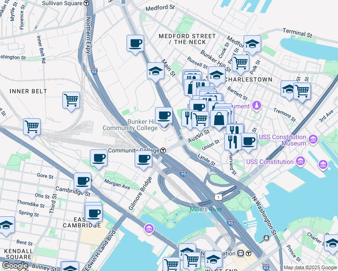Click the Bunker Hill Monument pin
The width and height of the screenshot is (338, 271).
(257, 106)
